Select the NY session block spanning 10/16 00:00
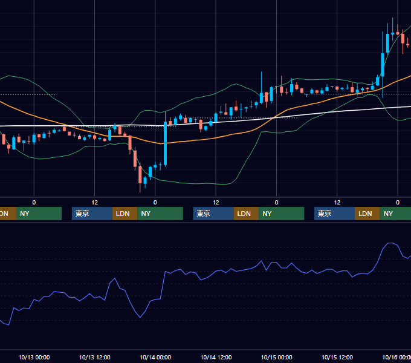Image resolution: width=411 pixels, height=363 pixels. point(395,214)
